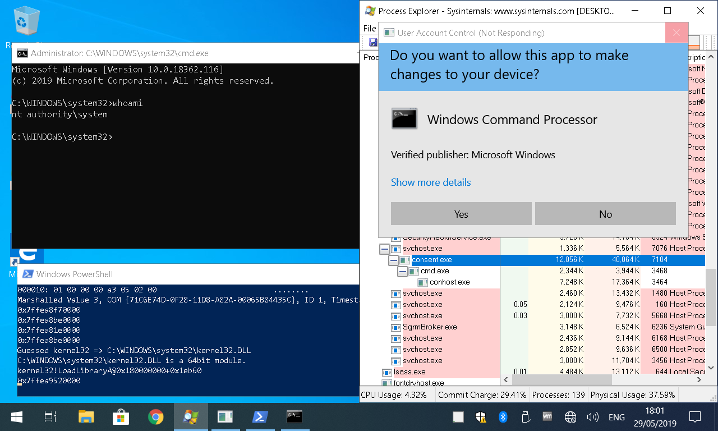
Task: Click the lsass.exe process icon
Action: 387,372
